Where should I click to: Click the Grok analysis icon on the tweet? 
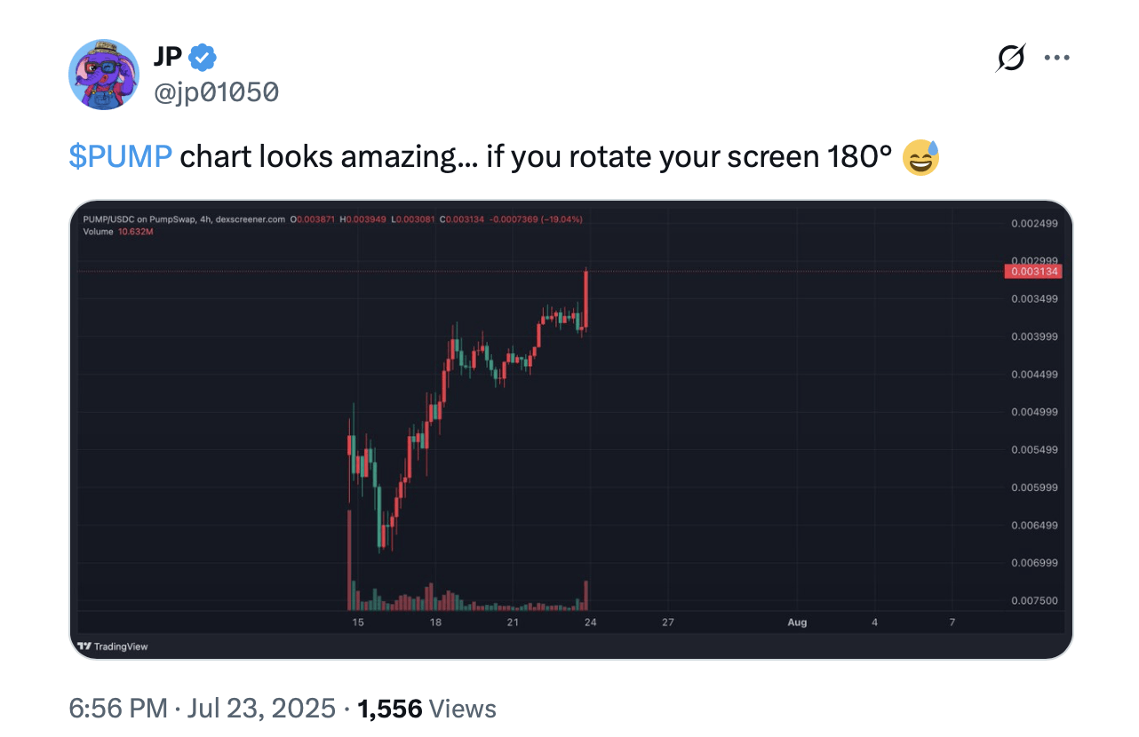[1010, 57]
